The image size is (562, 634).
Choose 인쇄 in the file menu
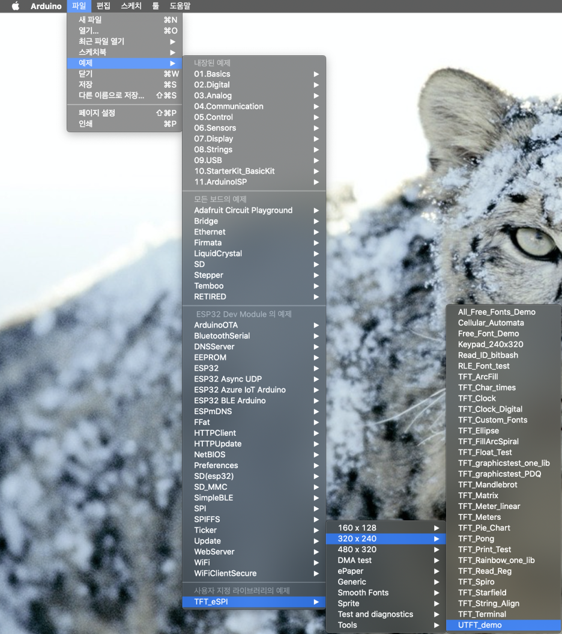click(124, 124)
